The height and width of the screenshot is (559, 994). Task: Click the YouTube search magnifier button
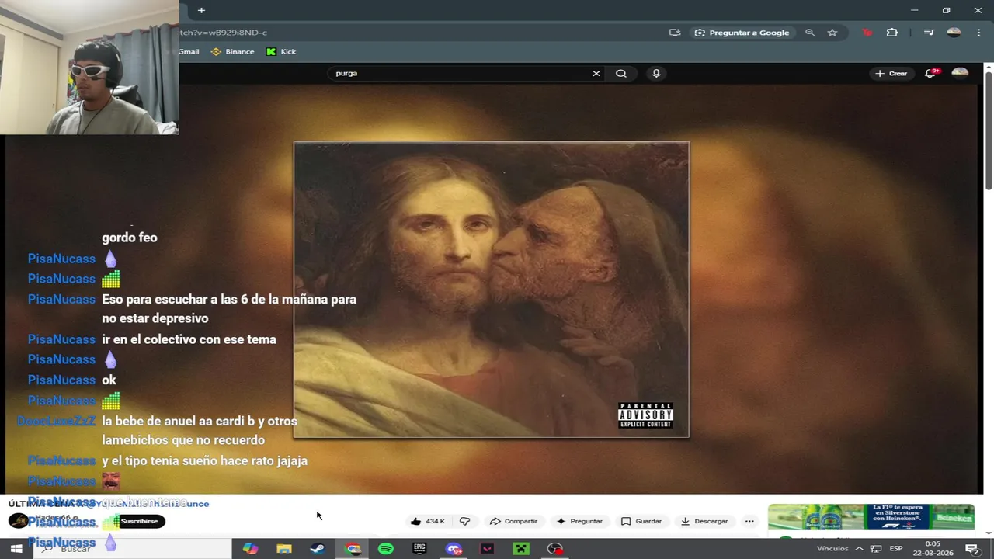[x=621, y=73]
